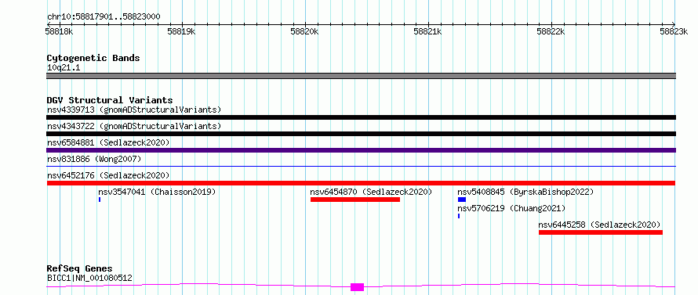Open variant nsv4339713 (gnomADStructuralVariants) label
Image resolution: width=698 pixels, height=295 pixels.
(x=134, y=110)
